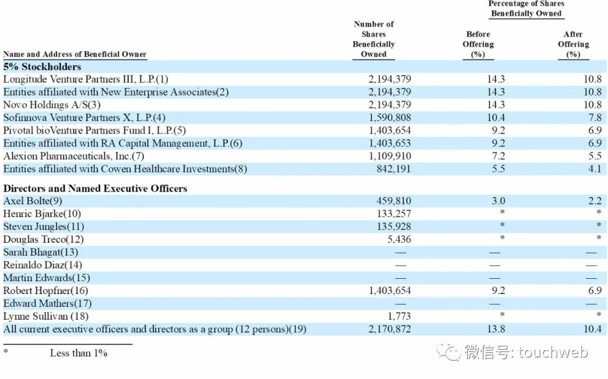Click the 4.1 after-offering value for Cowen
Viewport: 608px width, 379px height.
click(595, 169)
